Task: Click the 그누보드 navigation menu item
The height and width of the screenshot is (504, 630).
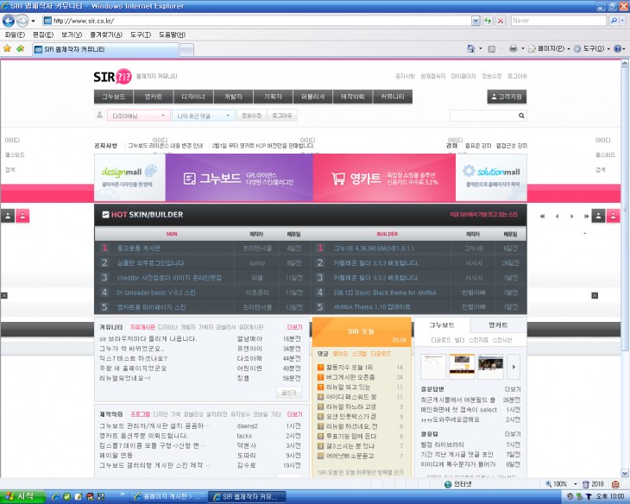Action: coord(114,97)
